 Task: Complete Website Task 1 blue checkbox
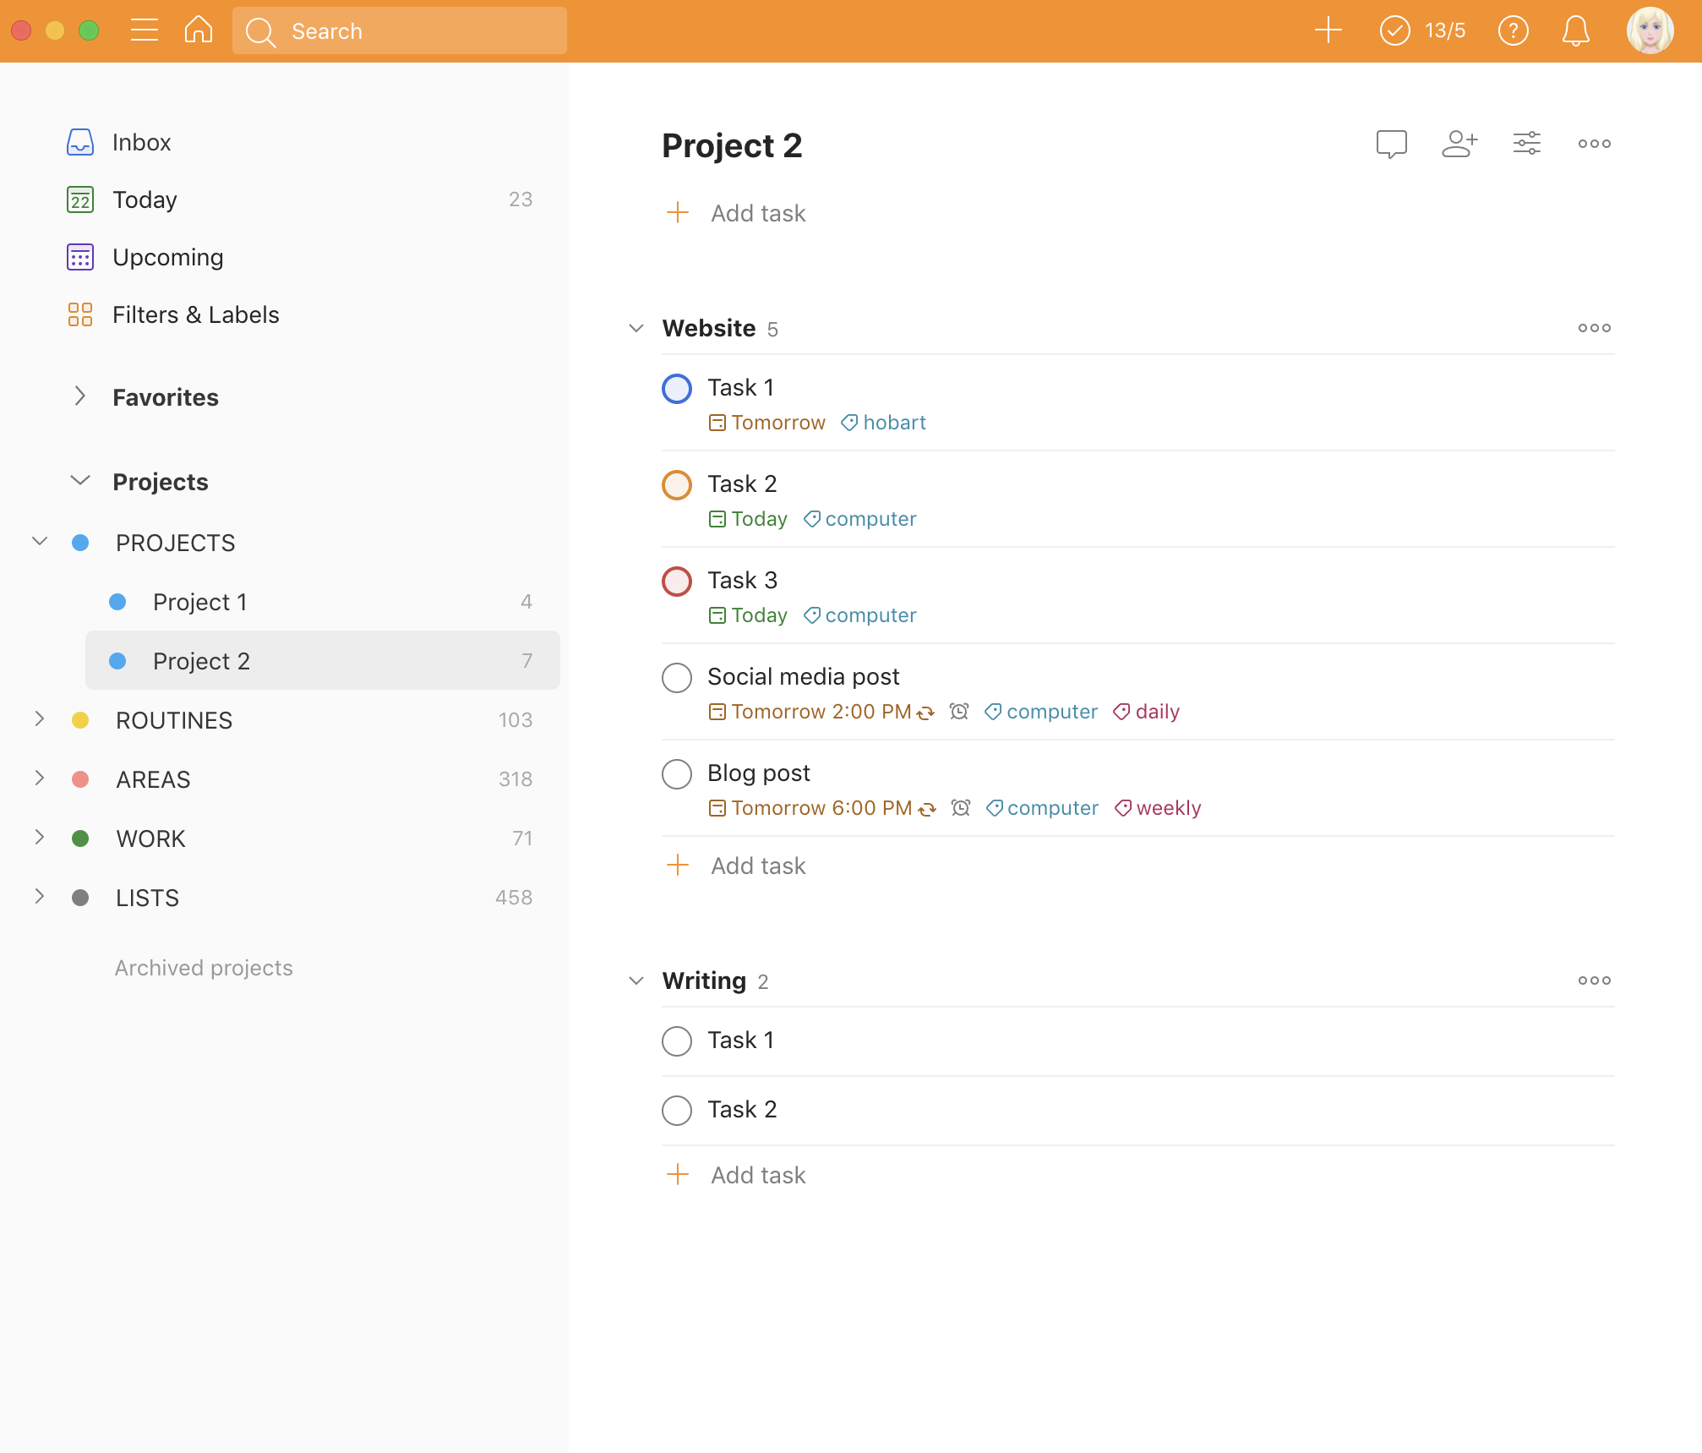tap(676, 389)
